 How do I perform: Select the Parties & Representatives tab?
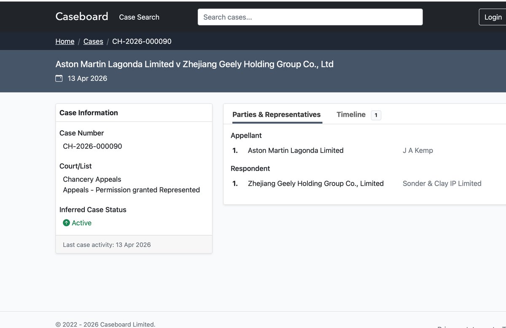tap(277, 115)
